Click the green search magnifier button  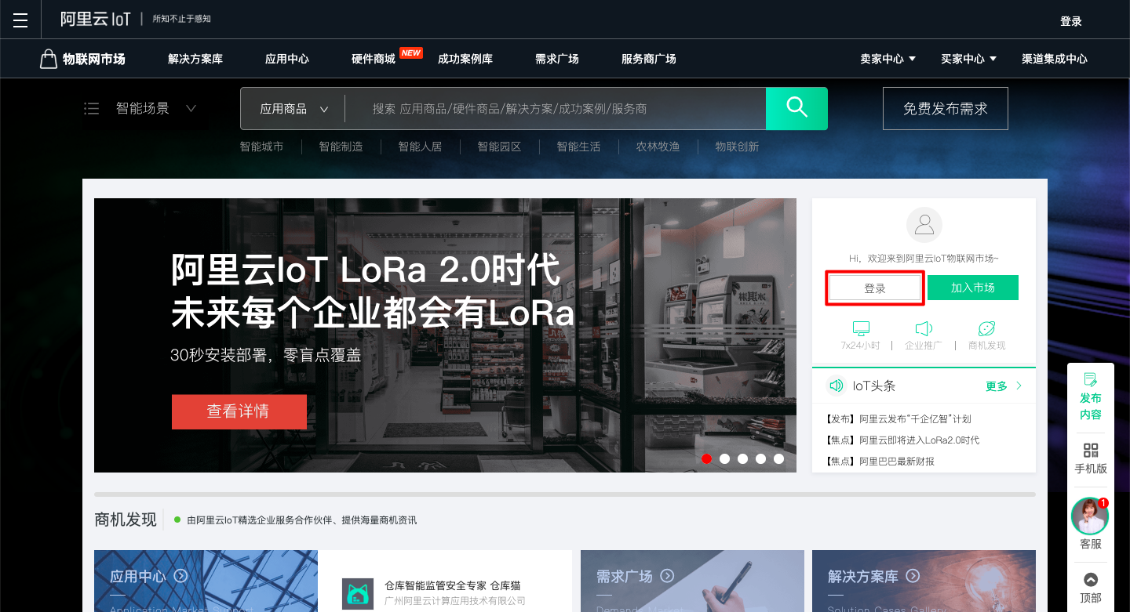796,108
